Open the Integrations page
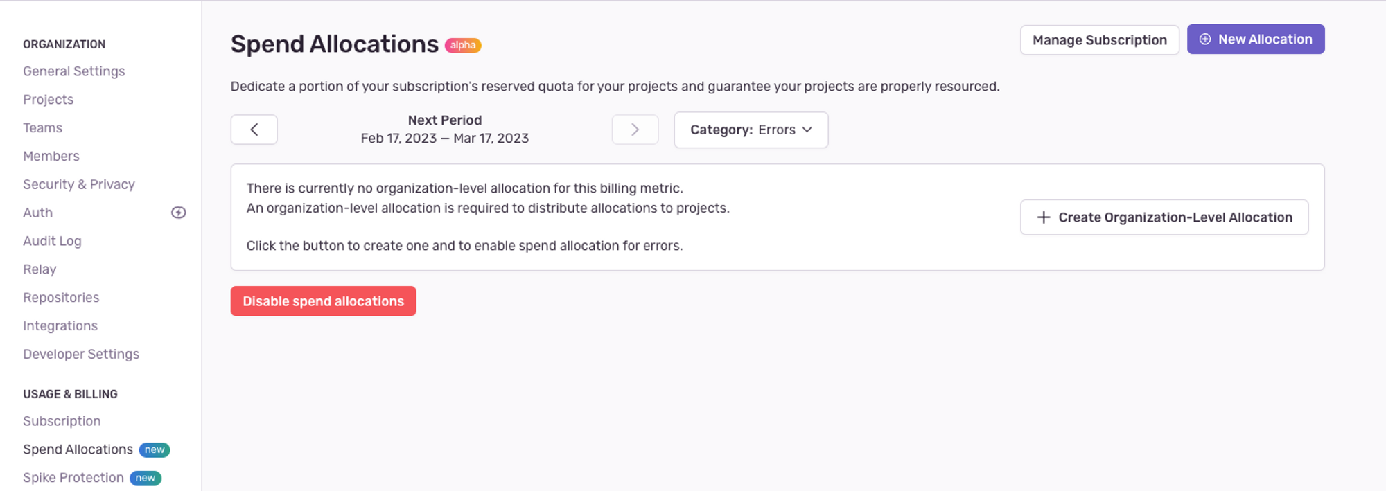The width and height of the screenshot is (1386, 491). tap(60, 325)
